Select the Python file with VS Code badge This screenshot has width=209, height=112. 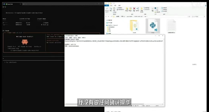pos(153,26)
